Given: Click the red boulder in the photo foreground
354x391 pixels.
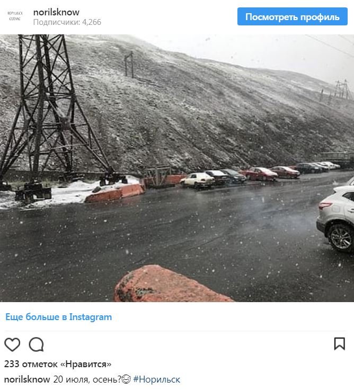Looking at the screenshot, I should pyautogui.click(x=171, y=284).
